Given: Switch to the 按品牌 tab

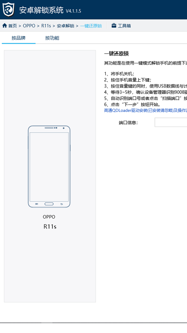Looking at the screenshot, I should (x=19, y=38).
